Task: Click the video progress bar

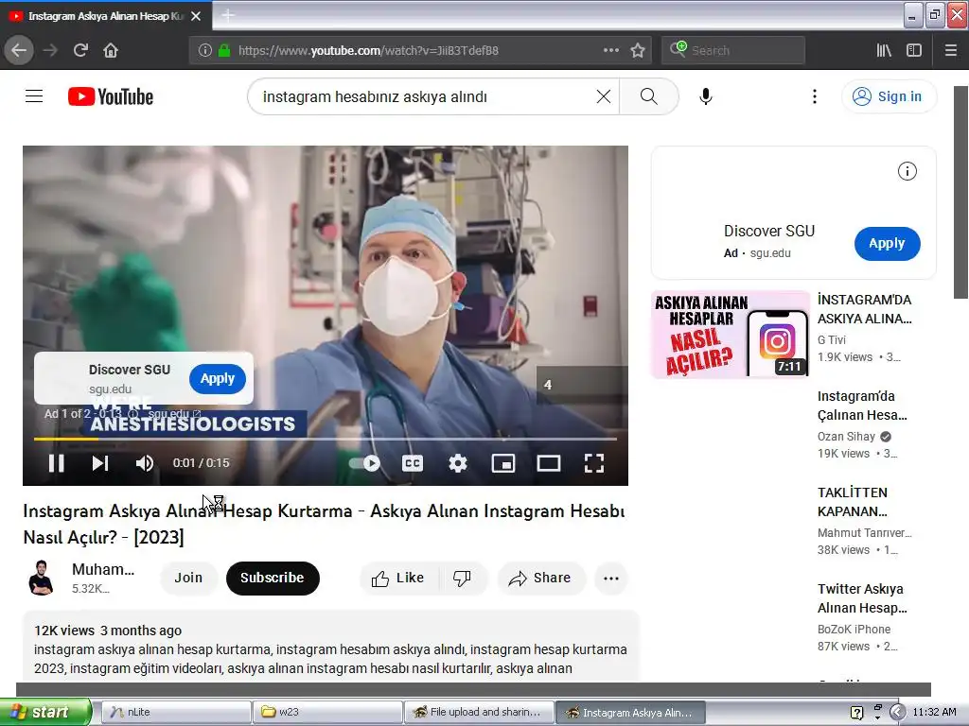Action: pos(326,439)
